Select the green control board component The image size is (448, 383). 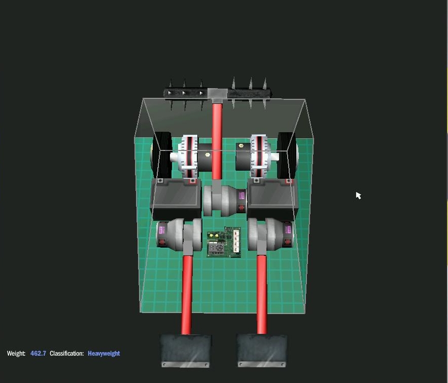click(224, 242)
